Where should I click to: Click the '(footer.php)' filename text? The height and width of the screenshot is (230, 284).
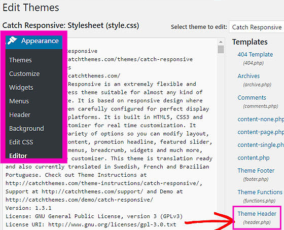(x=256, y=179)
